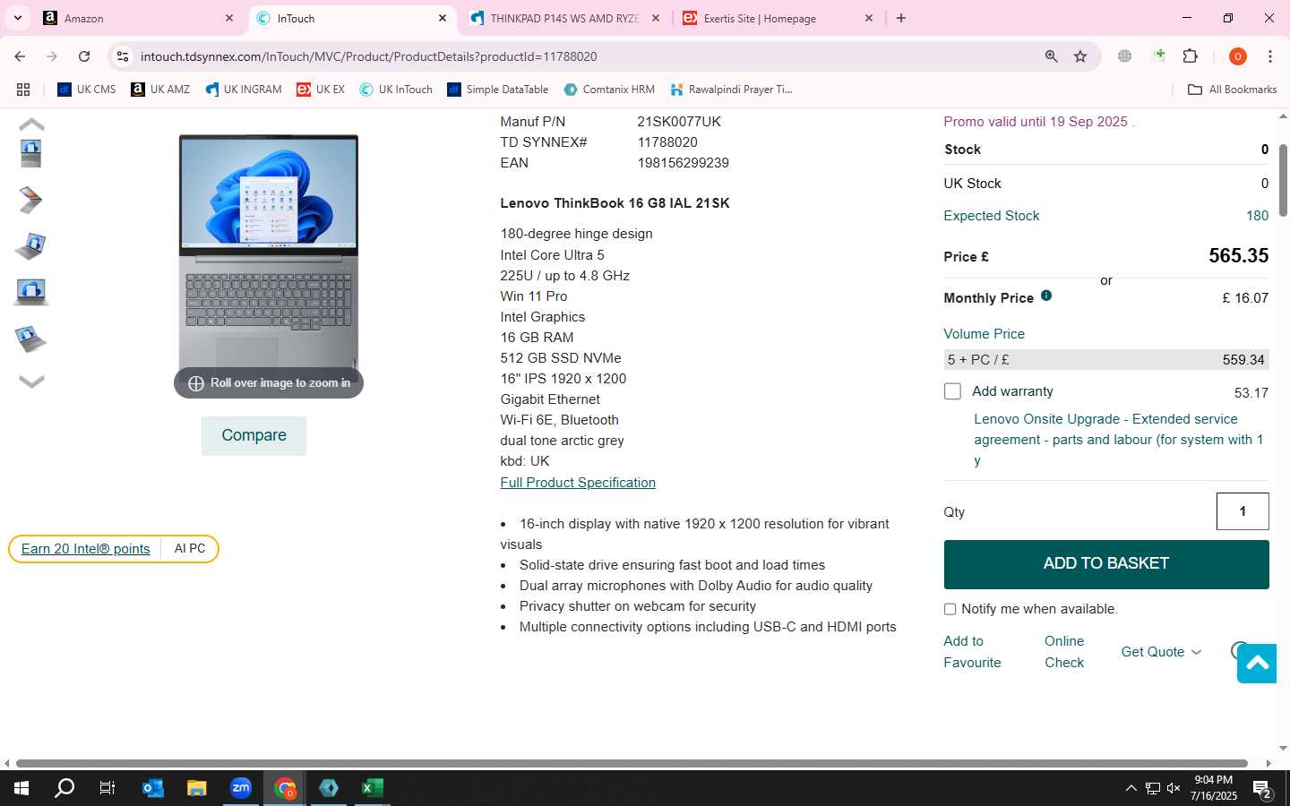Click the Compare button
Image resolution: width=1290 pixels, height=806 pixels.
pos(254,436)
